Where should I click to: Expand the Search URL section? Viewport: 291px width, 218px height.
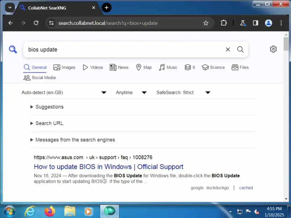47,123
